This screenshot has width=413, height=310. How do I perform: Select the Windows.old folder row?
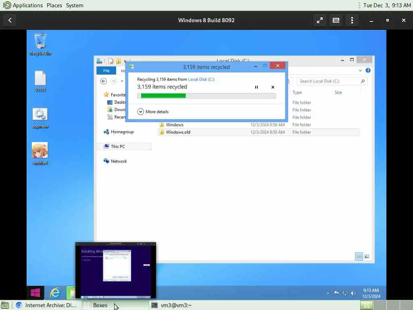click(259, 132)
